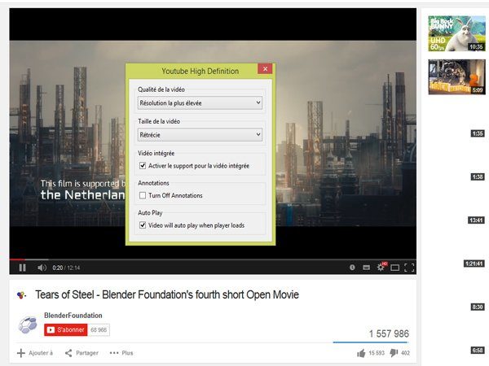This screenshot has height=366, width=489.
Task: Open the Taille de la vidéo dropdown
Action: 200,135
